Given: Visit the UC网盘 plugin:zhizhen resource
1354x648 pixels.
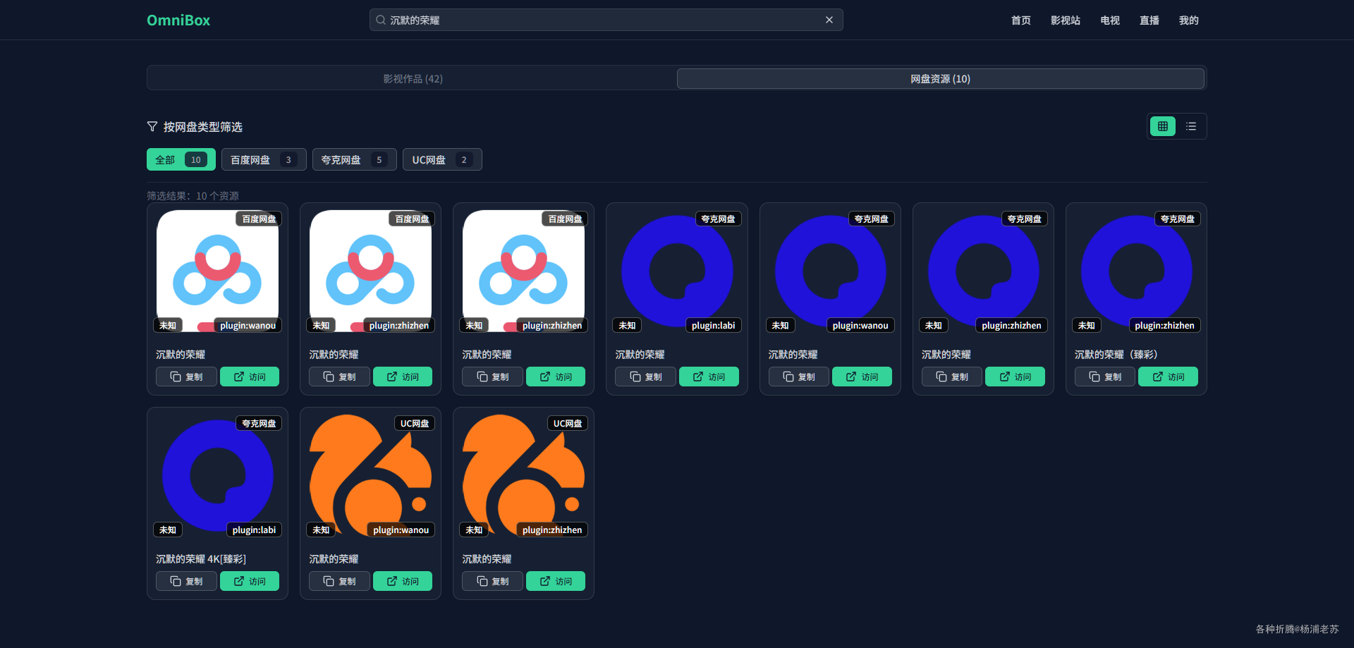Looking at the screenshot, I should point(556,581).
